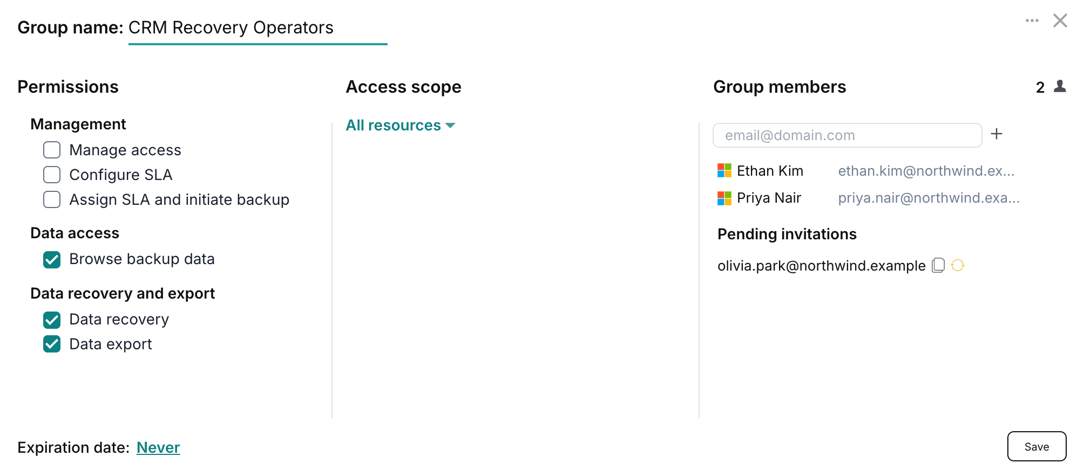Screen dimensions: 1084x470
Task: Disable the Data recovery permission
Action: (x=52, y=320)
